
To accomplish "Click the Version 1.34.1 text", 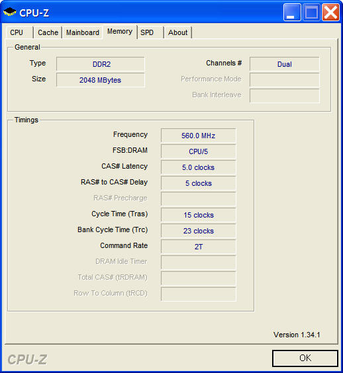I will tap(297, 335).
